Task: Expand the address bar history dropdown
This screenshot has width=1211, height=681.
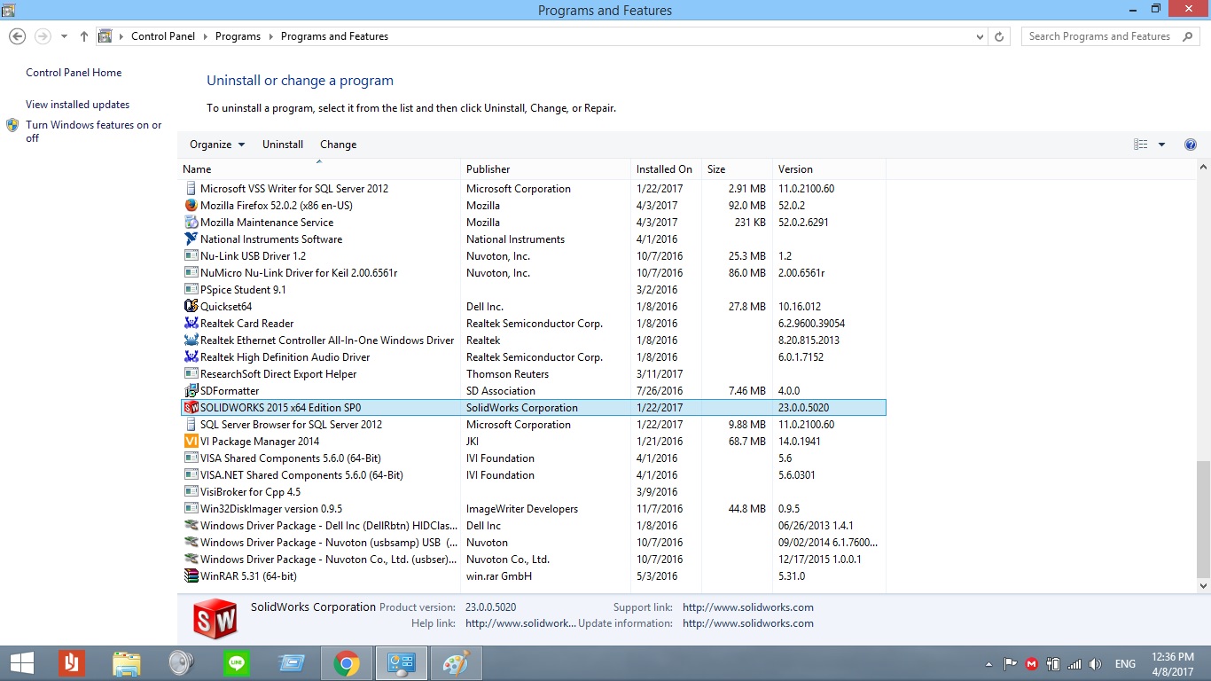Action: click(980, 36)
